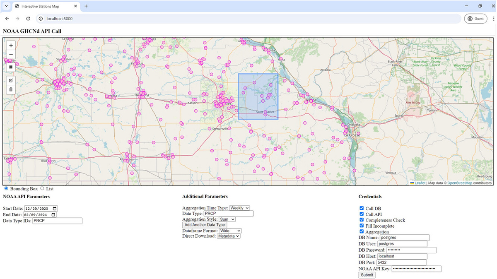497x279 pixels.
Task: Change the Dataframe Format dropdown
Action: 230,231
